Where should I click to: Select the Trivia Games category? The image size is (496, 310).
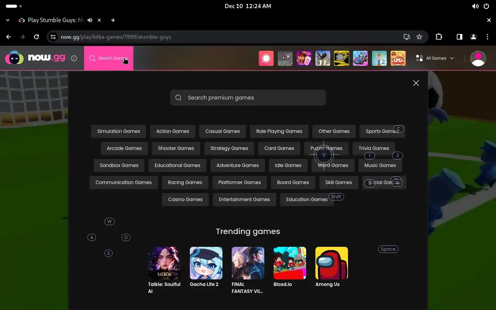pos(374,148)
